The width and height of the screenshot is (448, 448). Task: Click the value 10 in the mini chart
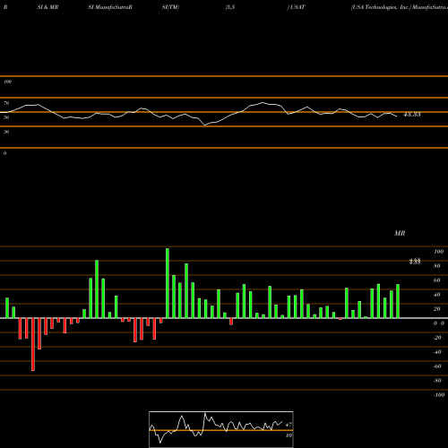point(289,435)
